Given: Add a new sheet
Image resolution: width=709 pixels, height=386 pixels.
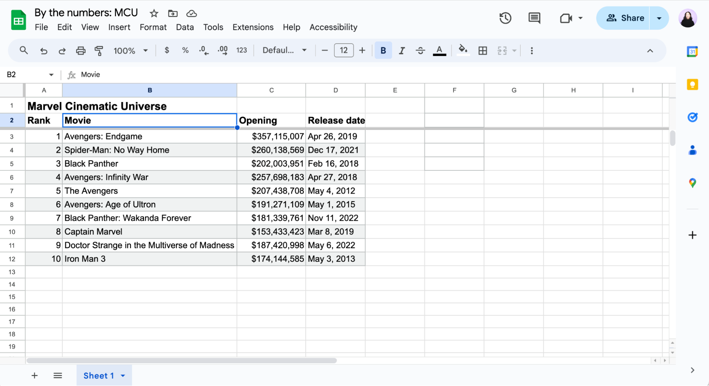Looking at the screenshot, I should point(34,375).
